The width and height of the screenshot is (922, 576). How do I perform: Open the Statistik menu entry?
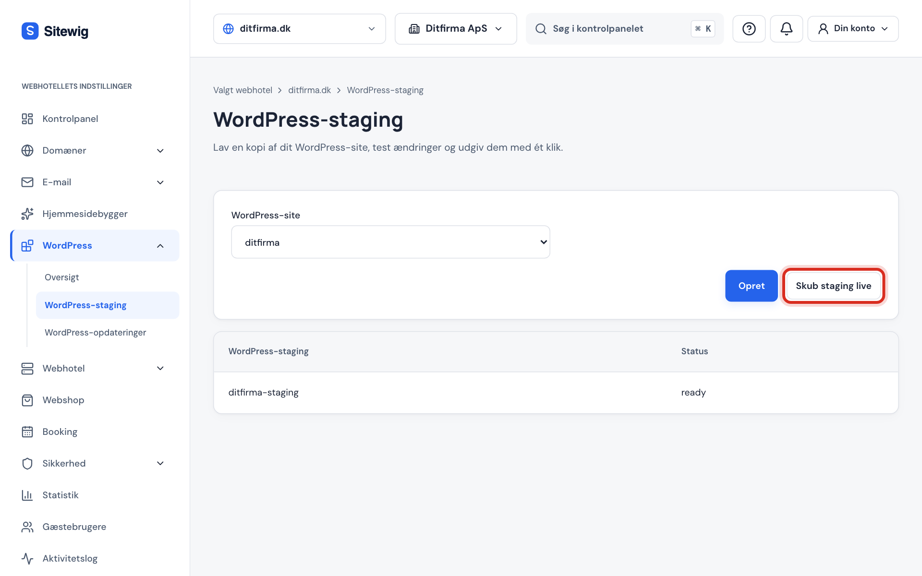(x=95, y=495)
